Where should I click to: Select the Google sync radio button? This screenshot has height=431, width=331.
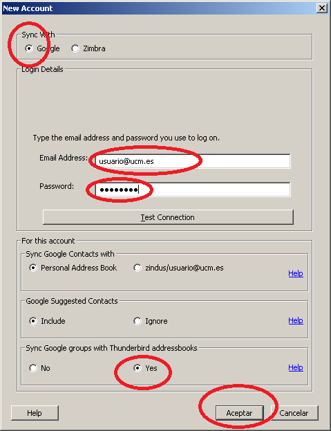(29, 48)
